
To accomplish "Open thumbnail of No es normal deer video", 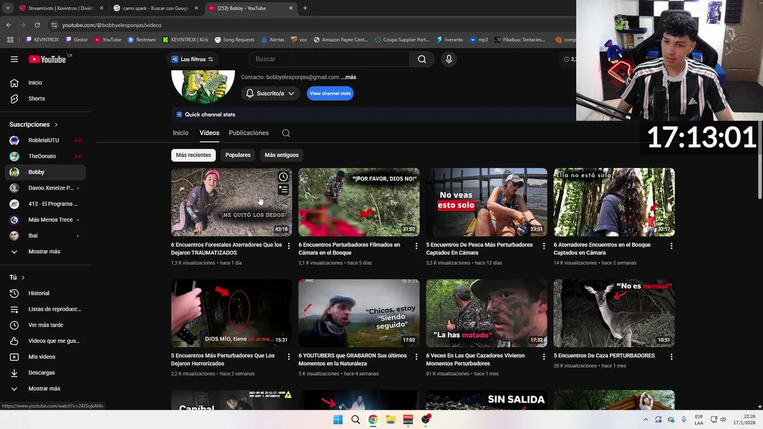I will 614,313.
